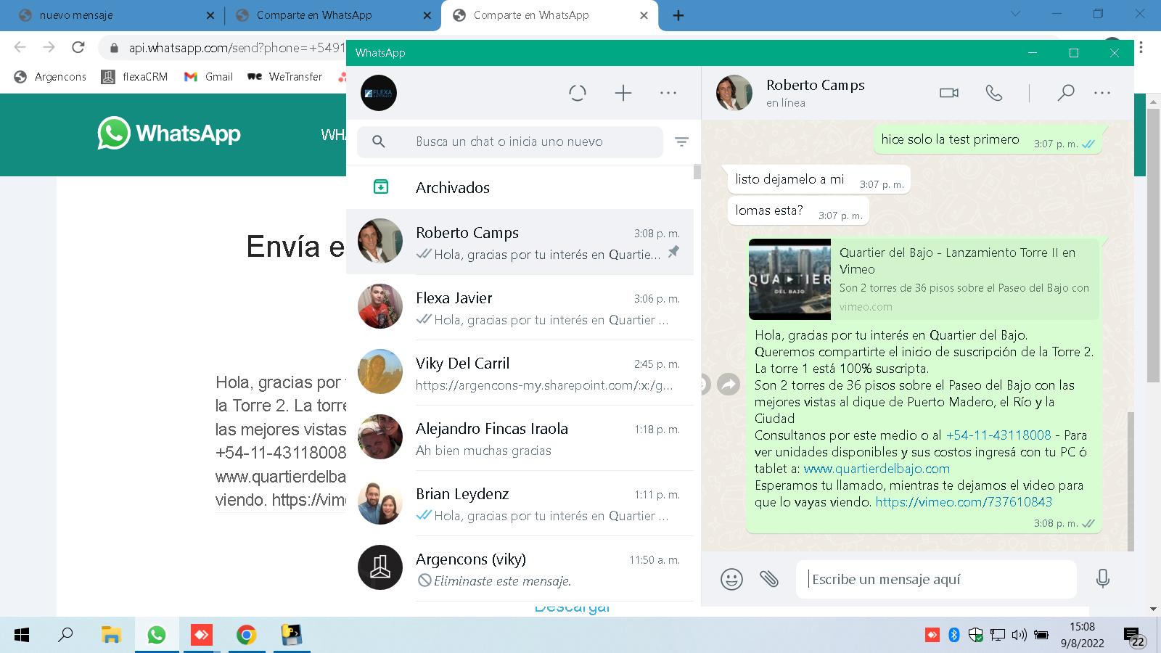The image size is (1161, 653).
Task: Open the Alejandro Fincas Iraola chat
Action: coord(520,438)
